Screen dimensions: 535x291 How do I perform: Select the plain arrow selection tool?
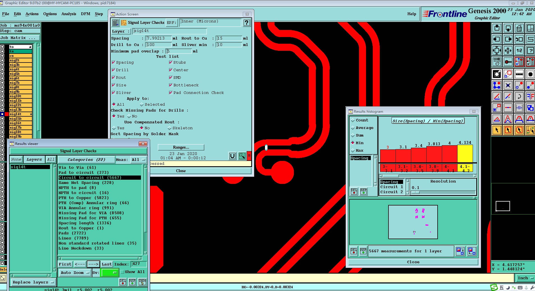pyautogui.click(x=497, y=130)
